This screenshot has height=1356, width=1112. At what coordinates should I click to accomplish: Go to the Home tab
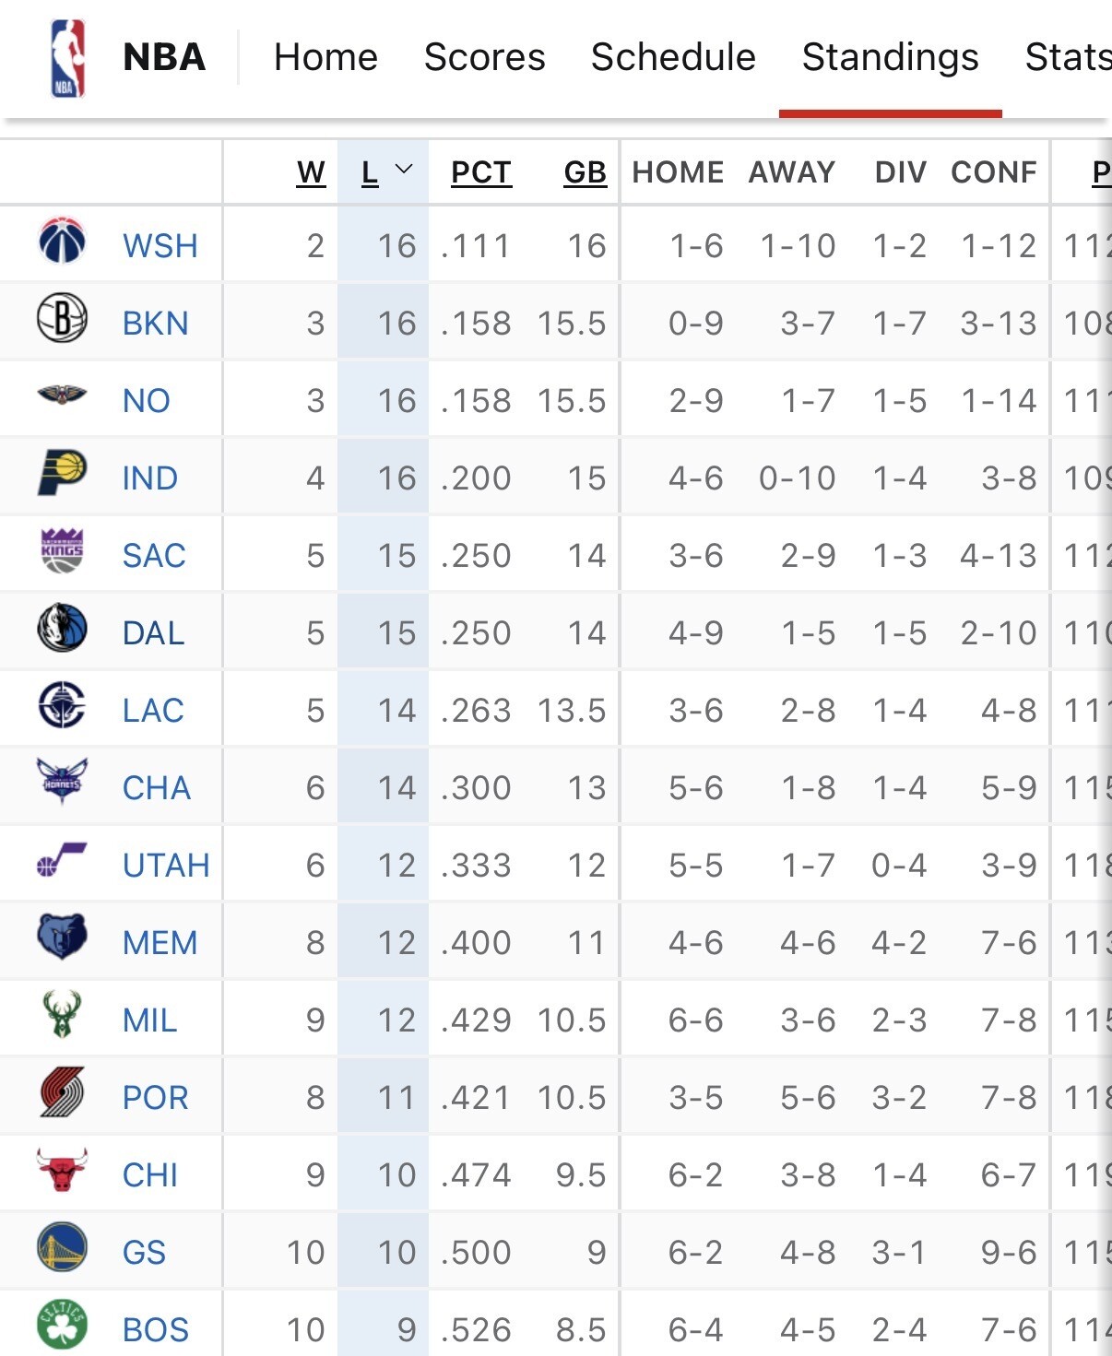click(325, 57)
